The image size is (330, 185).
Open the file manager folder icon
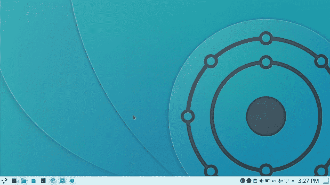tap(24, 181)
